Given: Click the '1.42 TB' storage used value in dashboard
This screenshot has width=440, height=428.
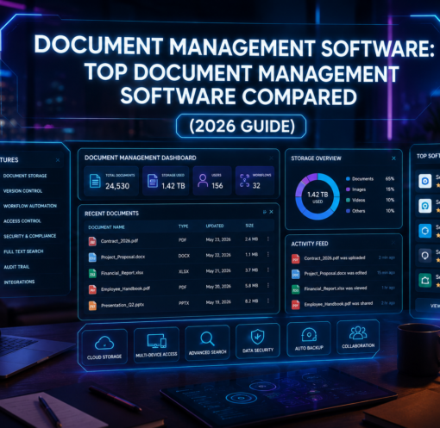Looking at the screenshot, I should coord(173,186).
